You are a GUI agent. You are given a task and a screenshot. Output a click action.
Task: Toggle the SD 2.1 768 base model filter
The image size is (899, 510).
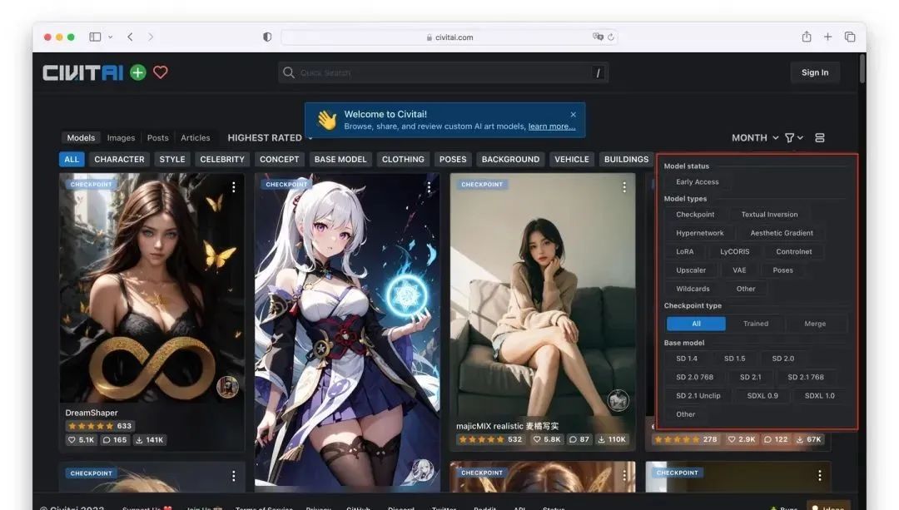pyautogui.click(x=806, y=377)
